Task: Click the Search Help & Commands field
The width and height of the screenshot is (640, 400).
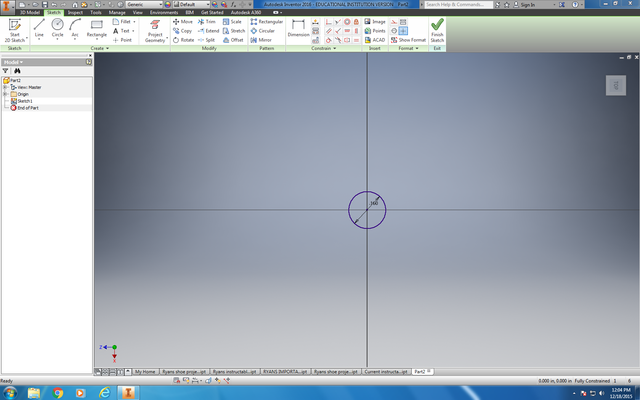Action: 459,5
